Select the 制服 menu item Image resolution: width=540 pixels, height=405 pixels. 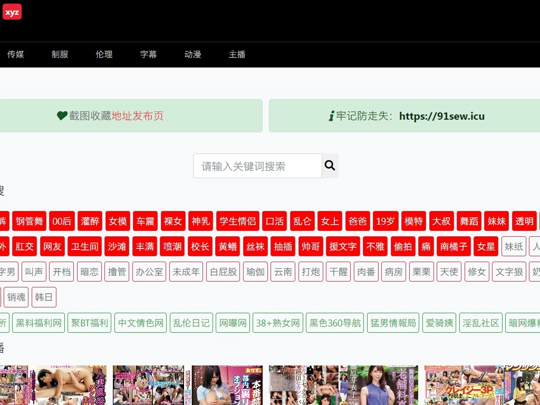pyautogui.click(x=60, y=54)
